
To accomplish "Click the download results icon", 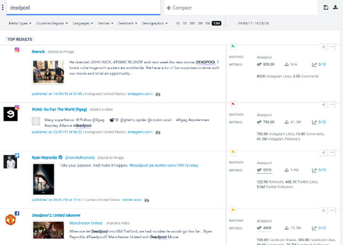I will (x=335, y=7).
